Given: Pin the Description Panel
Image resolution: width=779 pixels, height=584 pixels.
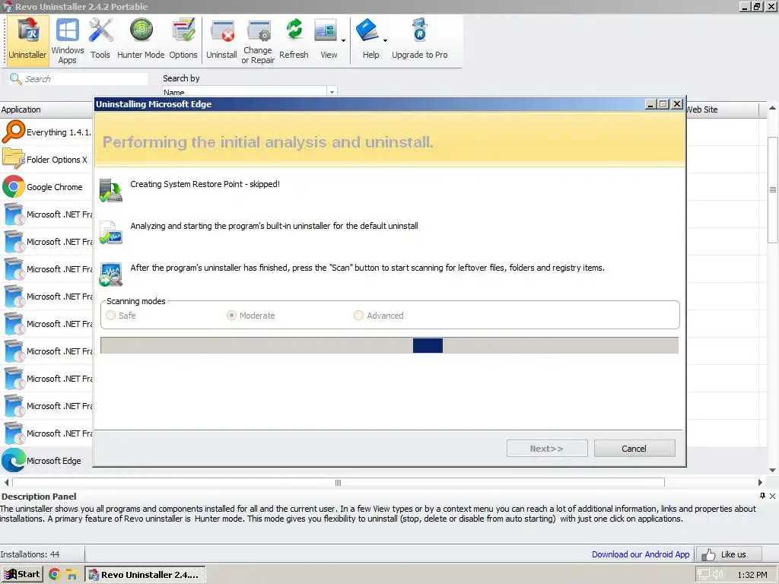Looking at the screenshot, I should pyautogui.click(x=762, y=496).
